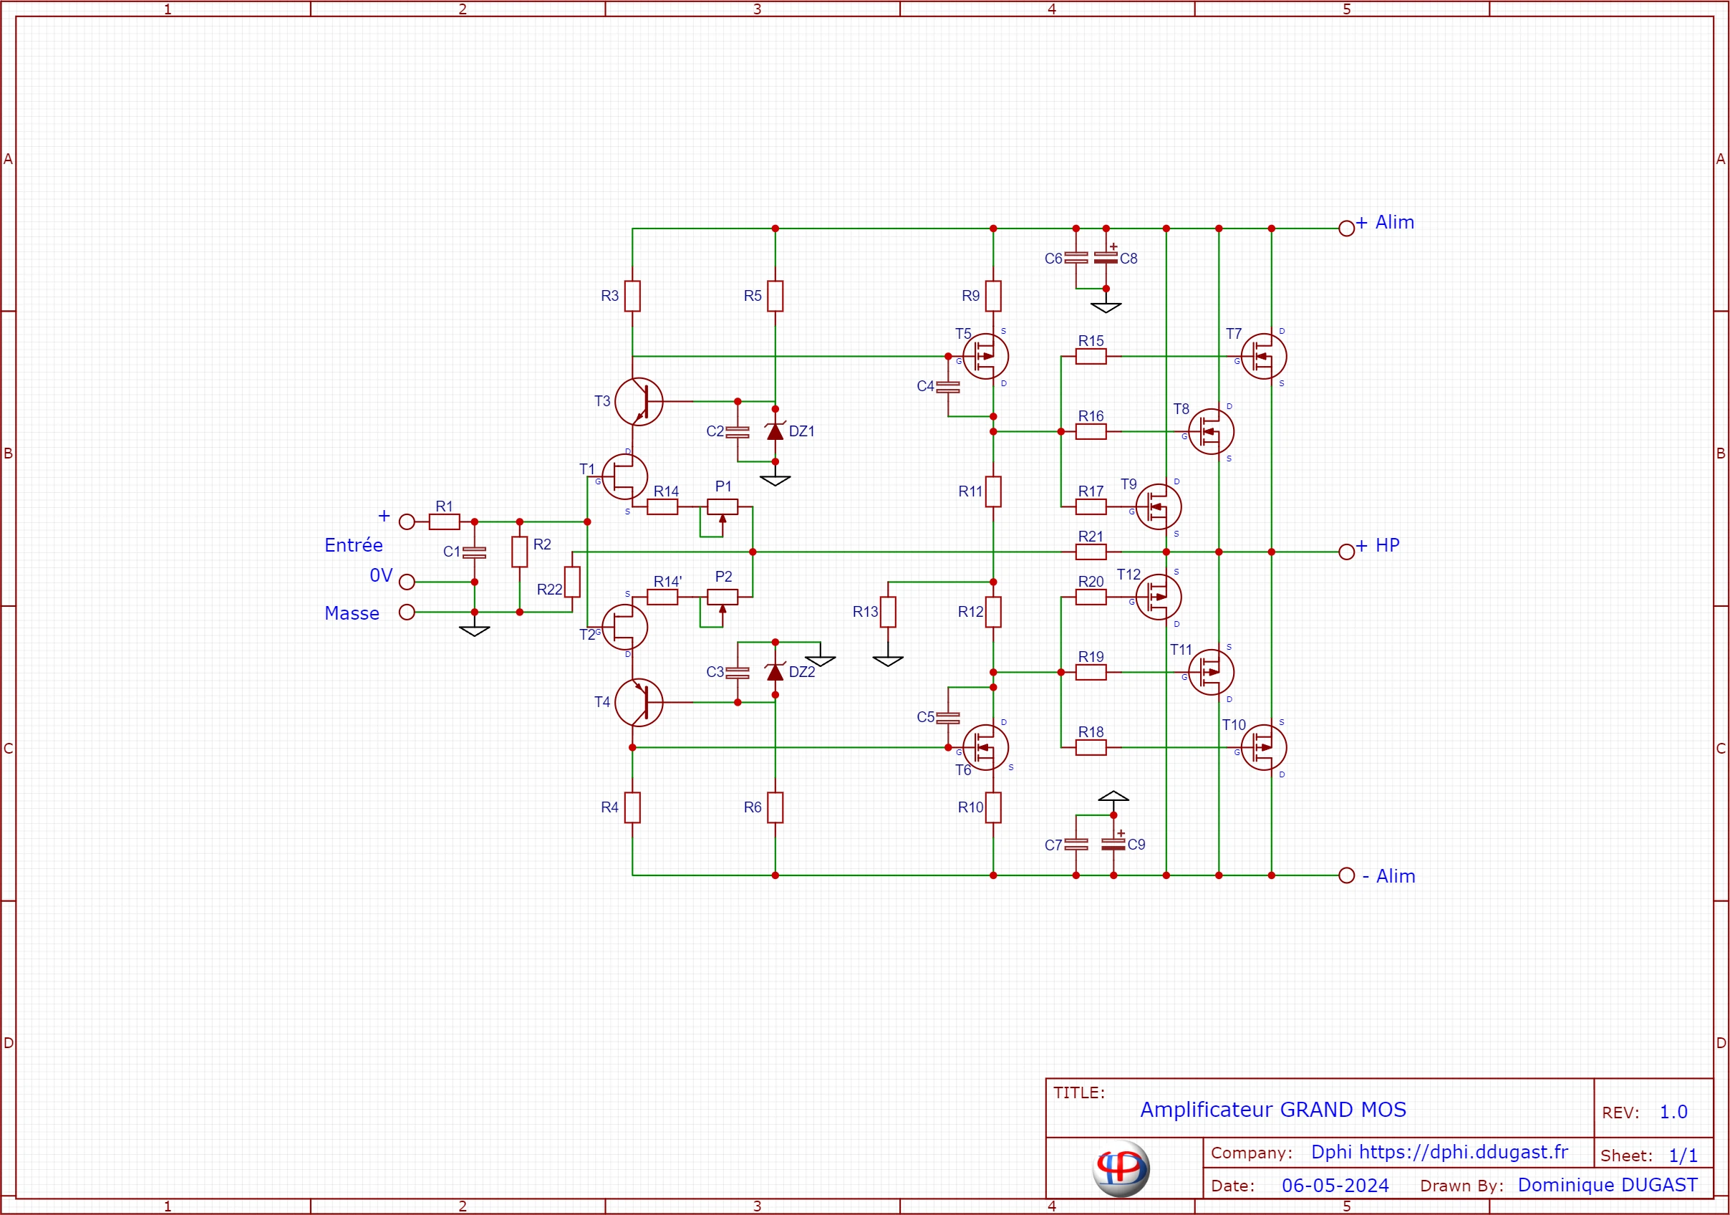Select the C8 polarized capacitor symbol
The image size is (1730, 1215).
tap(1106, 258)
